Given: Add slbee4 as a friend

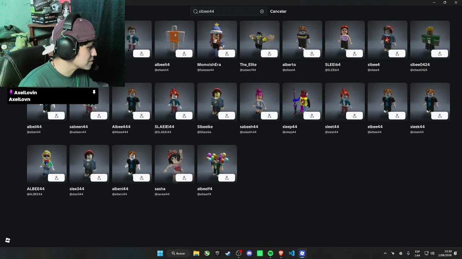Looking at the screenshot, I should click(397, 54).
